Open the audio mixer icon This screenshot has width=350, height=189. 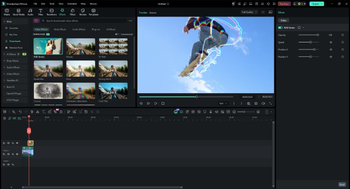[x=216, y=112]
